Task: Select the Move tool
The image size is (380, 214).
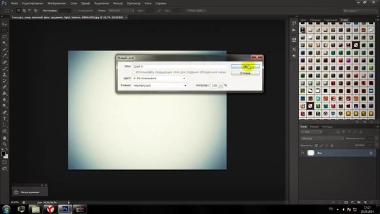Action: point(4,24)
